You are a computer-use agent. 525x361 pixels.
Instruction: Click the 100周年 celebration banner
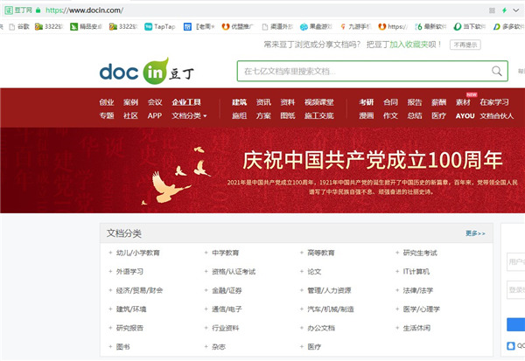[x=262, y=170]
